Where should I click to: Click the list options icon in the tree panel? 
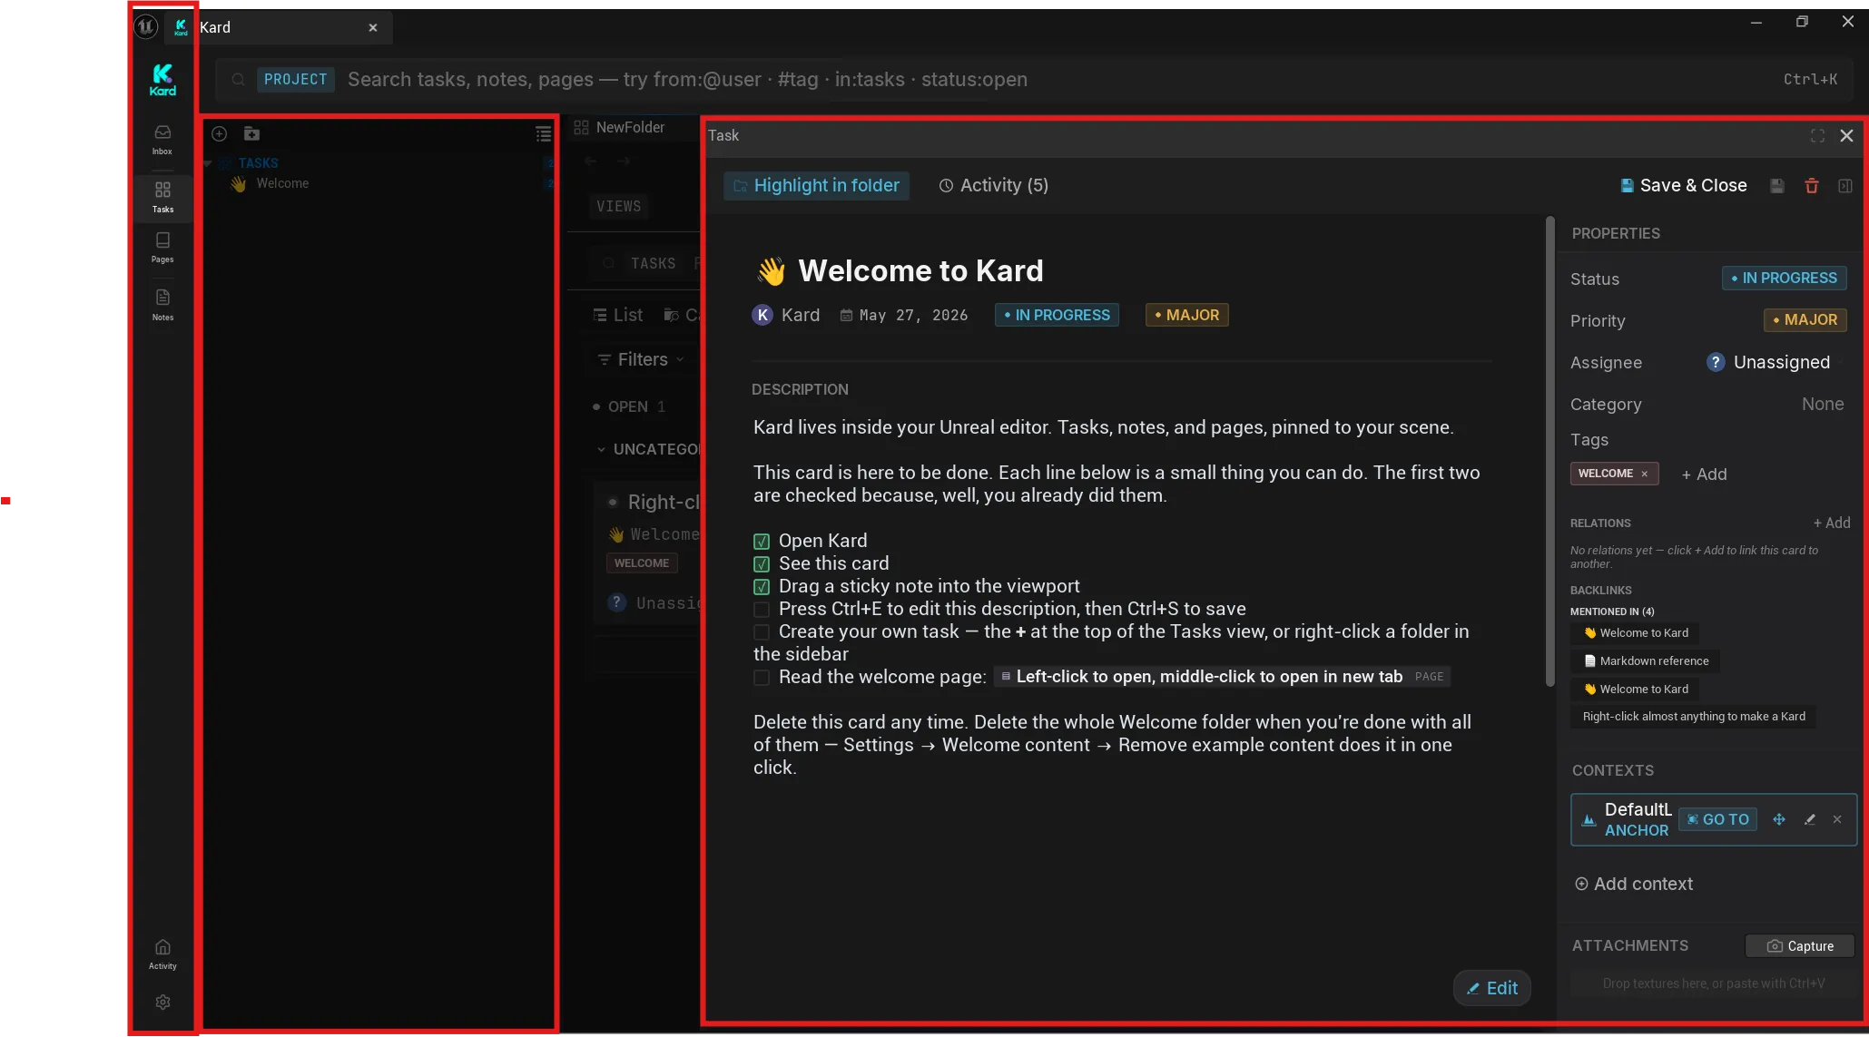point(543,134)
